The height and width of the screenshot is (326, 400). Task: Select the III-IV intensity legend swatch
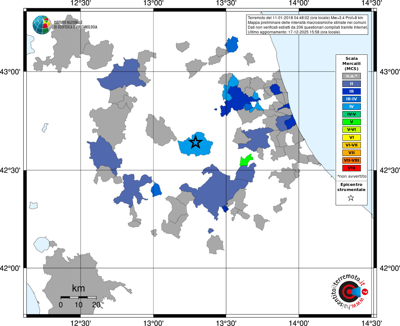(352, 99)
